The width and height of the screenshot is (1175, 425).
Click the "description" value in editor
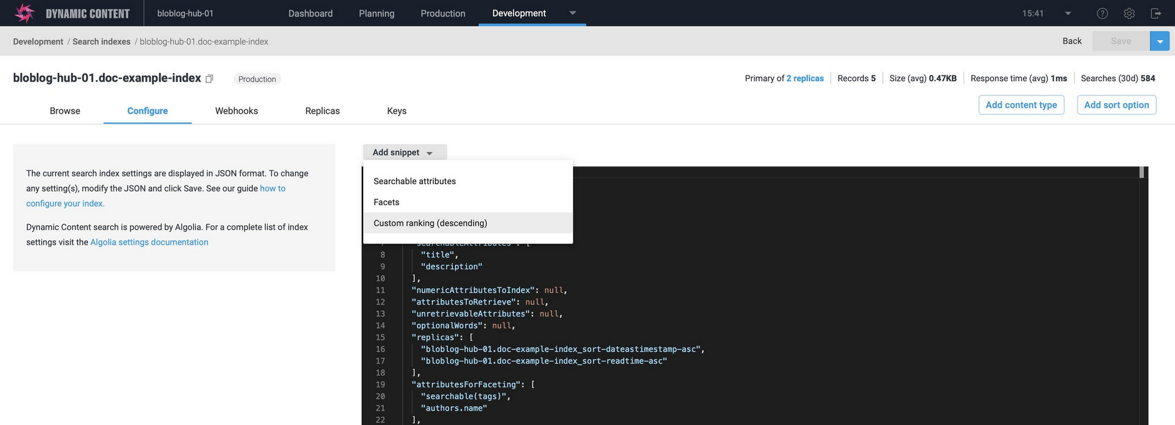pos(451,266)
